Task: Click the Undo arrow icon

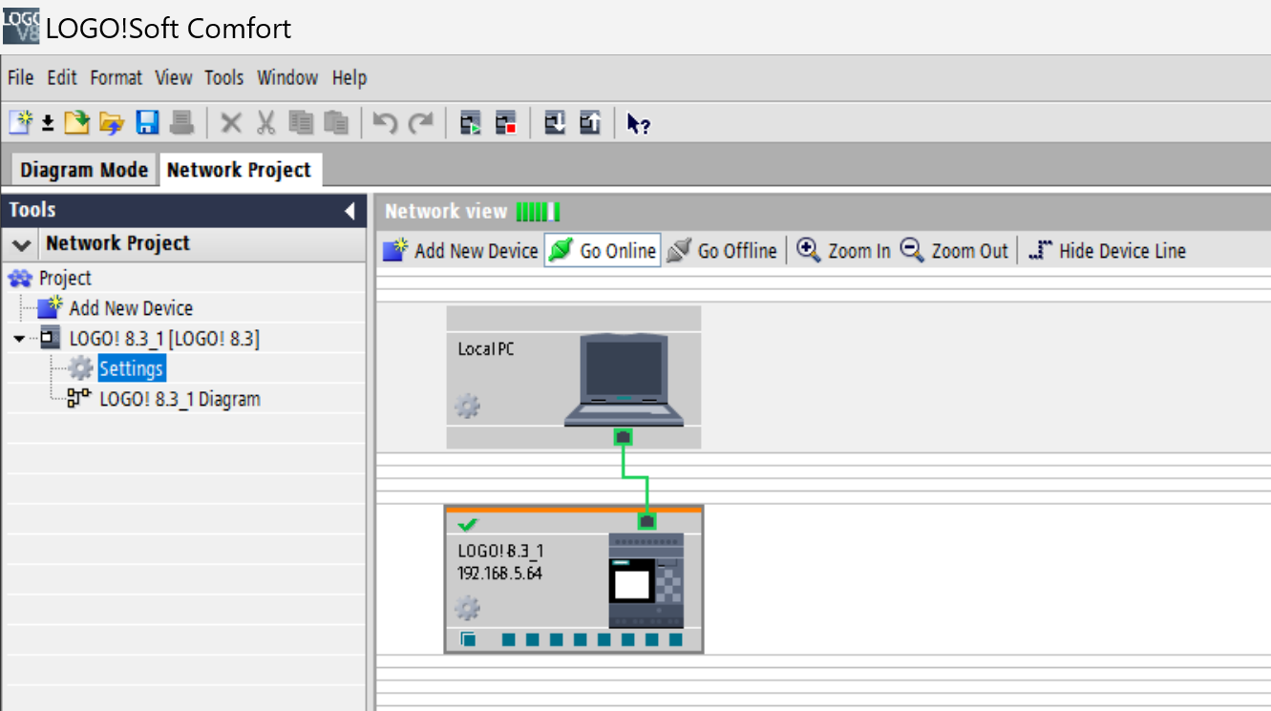Action: point(385,122)
